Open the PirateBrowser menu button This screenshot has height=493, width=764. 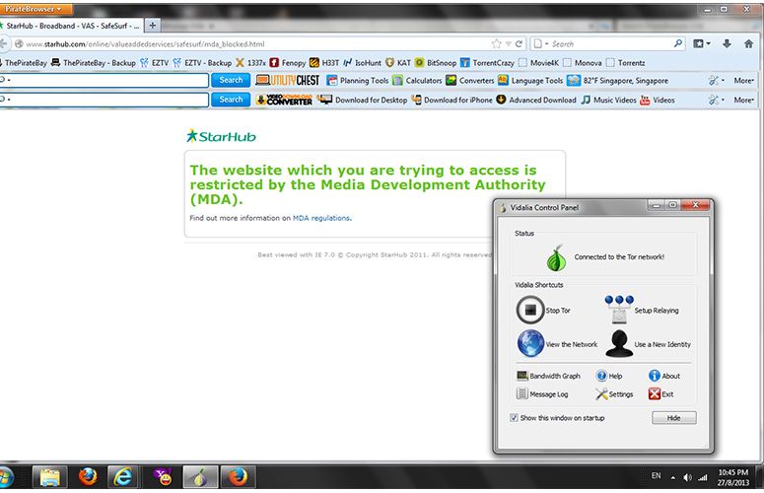click(x=35, y=9)
